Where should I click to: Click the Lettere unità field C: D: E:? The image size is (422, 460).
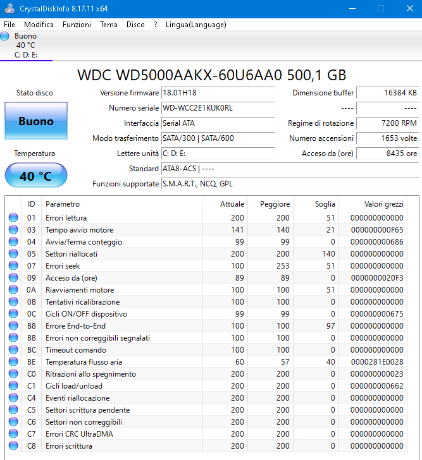pos(218,154)
